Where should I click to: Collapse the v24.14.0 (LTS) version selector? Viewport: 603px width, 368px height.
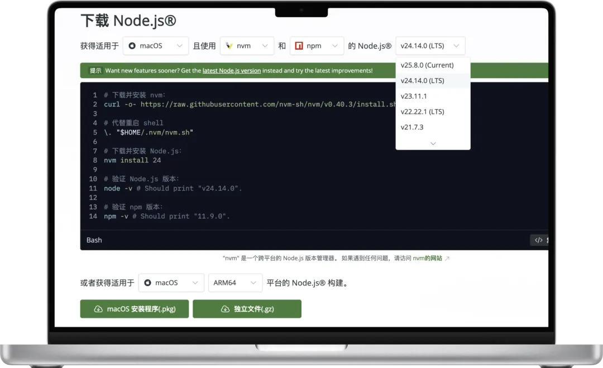(430, 46)
